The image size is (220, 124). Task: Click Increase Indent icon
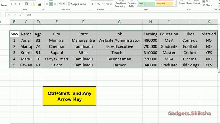click(64, 4)
